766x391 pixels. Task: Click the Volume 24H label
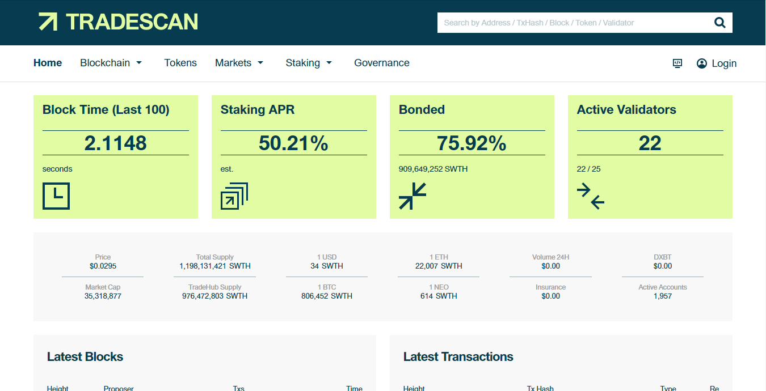[551, 257]
